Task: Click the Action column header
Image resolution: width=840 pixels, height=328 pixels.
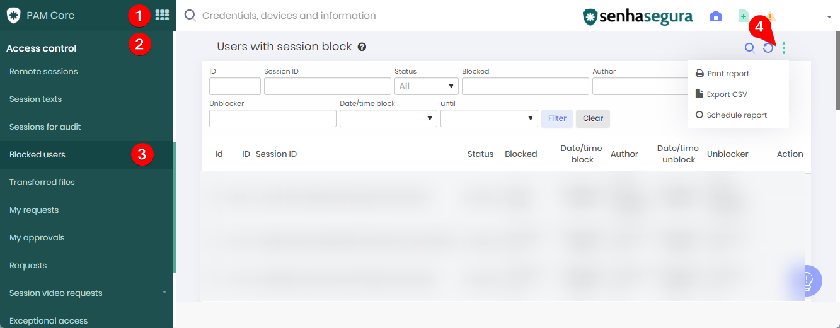Action: (790, 154)
